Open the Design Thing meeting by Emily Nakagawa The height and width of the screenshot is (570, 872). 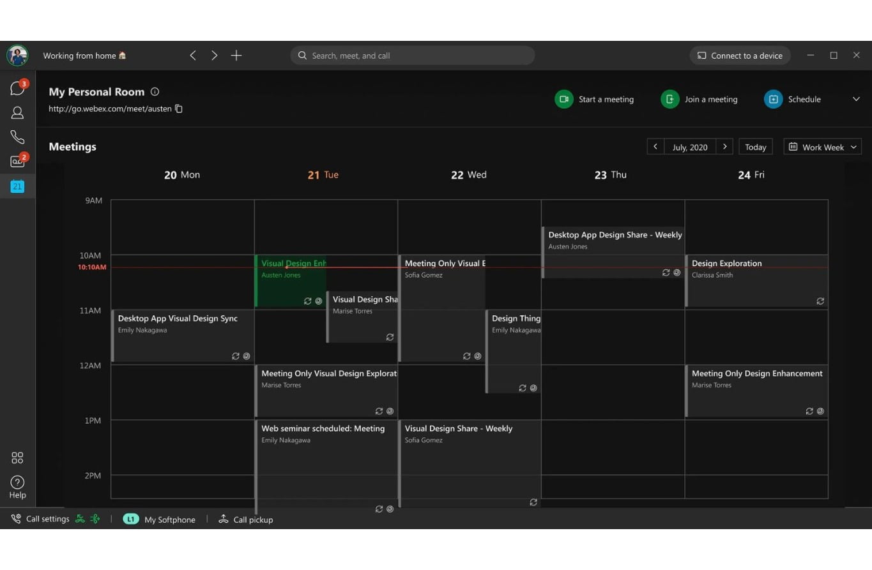[514, 351]
